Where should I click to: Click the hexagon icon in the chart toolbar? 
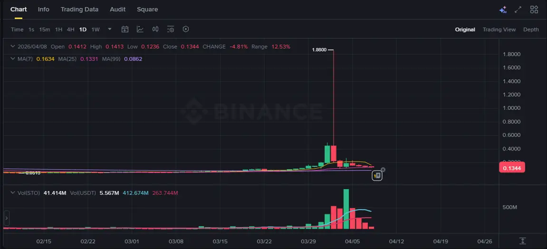pyautogui.click(x=186, y=29)
